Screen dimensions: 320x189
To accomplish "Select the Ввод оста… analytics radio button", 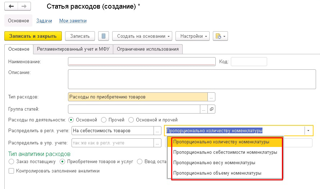I will [x=140, y=162].
